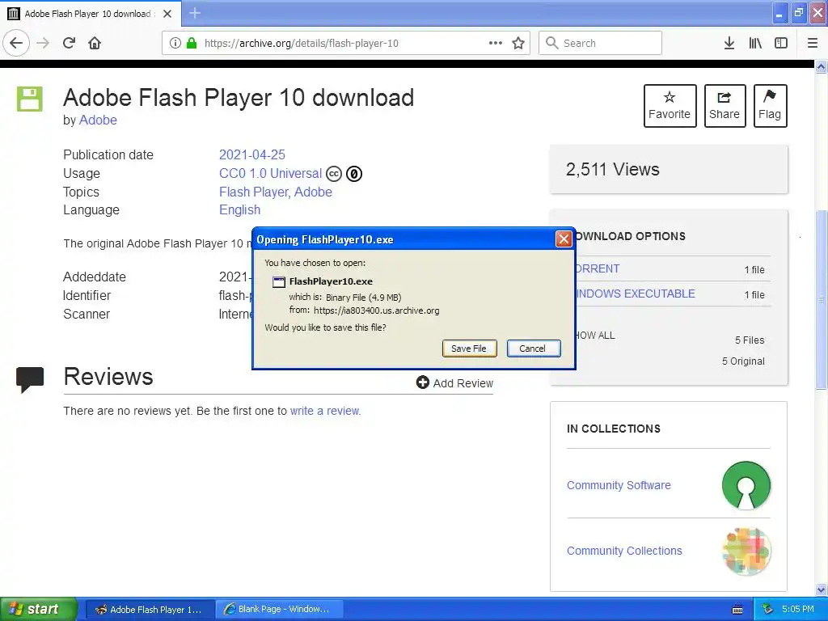Screen dimensions: 828x621
Task: Open the Community Software collection link
Action: click(x=619, y=485)
